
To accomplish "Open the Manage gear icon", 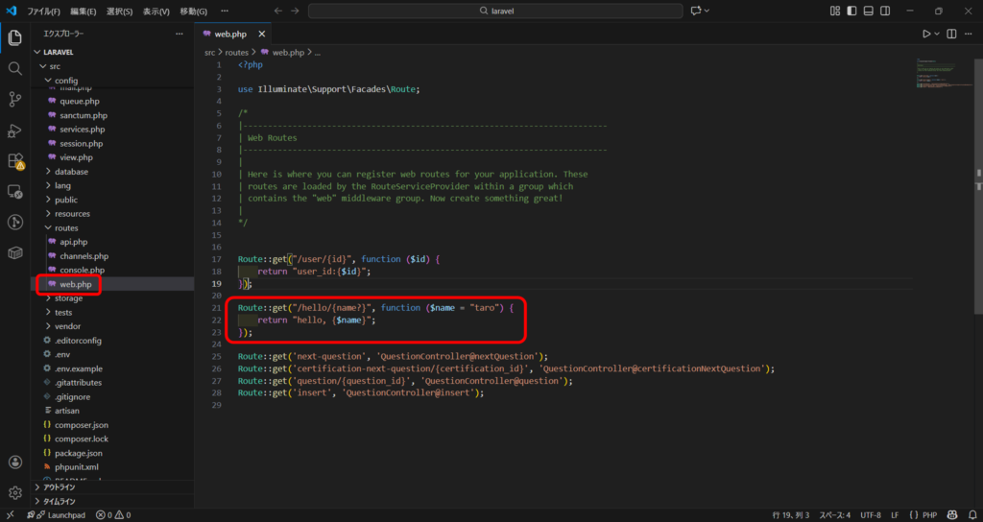I will (x=14, y=492).
